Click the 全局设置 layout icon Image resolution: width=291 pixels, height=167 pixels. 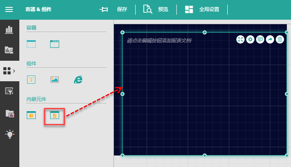pyautogui.click(x=189, y=9)
